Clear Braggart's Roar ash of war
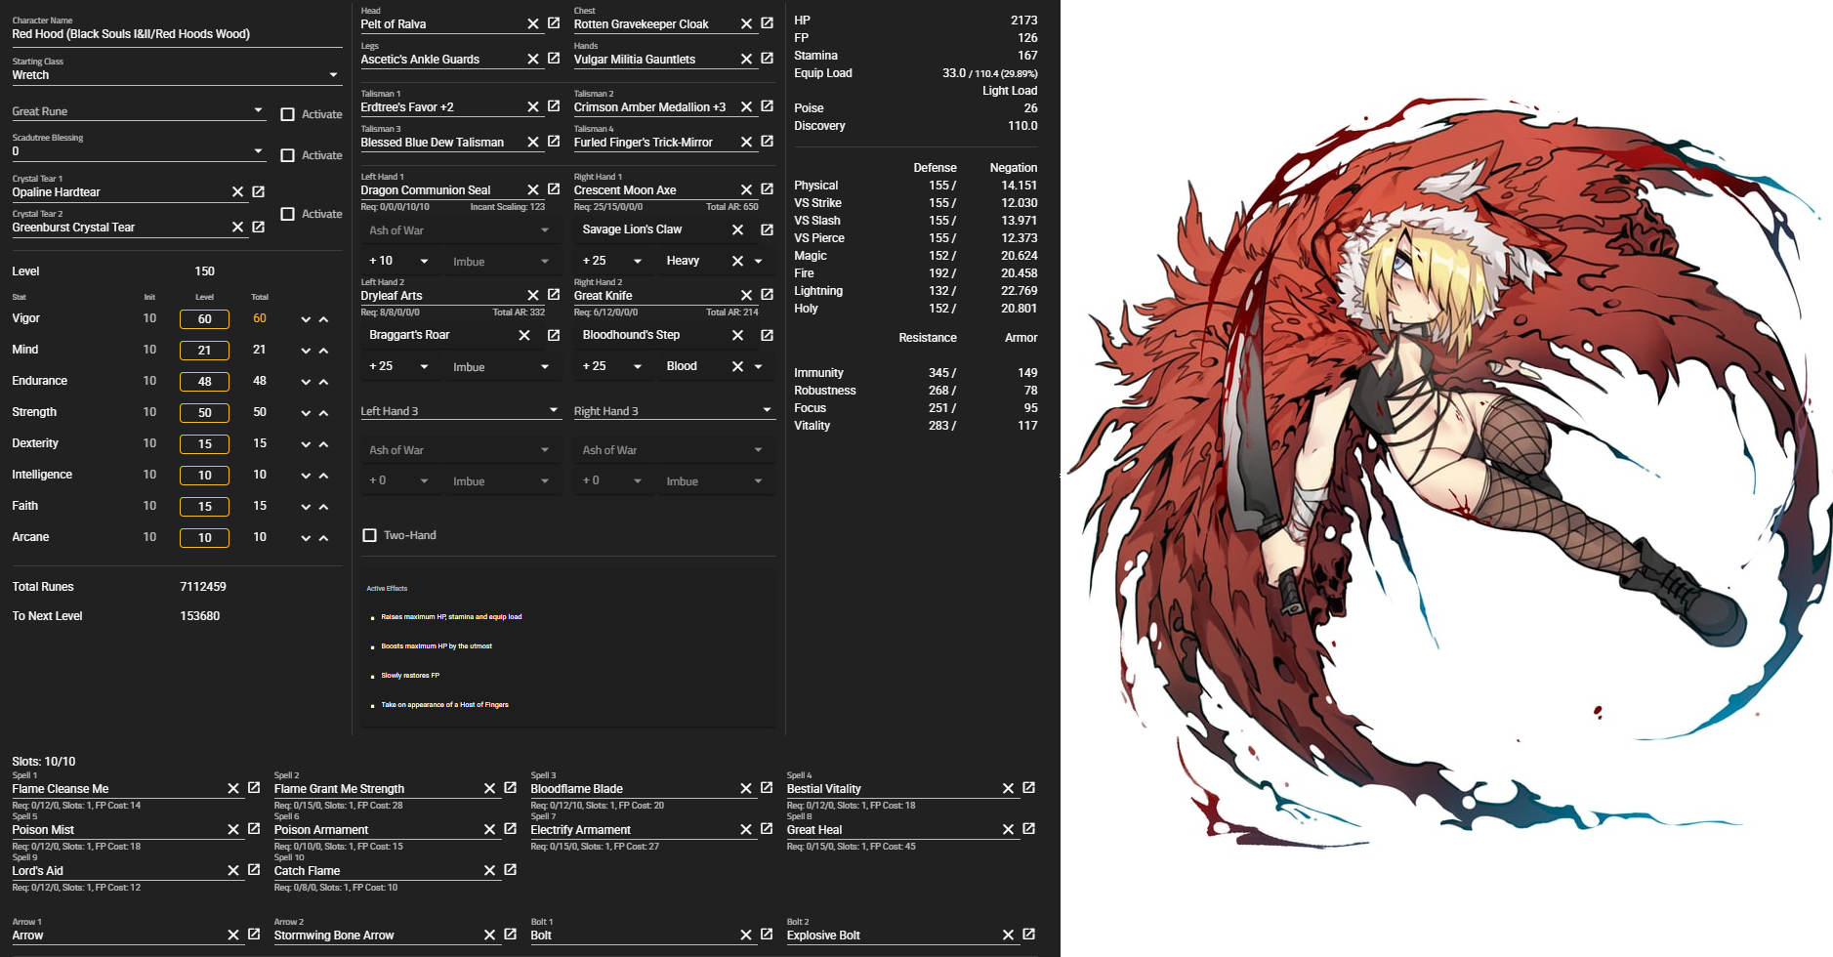 pyautogui.click(x=524, y=335)
